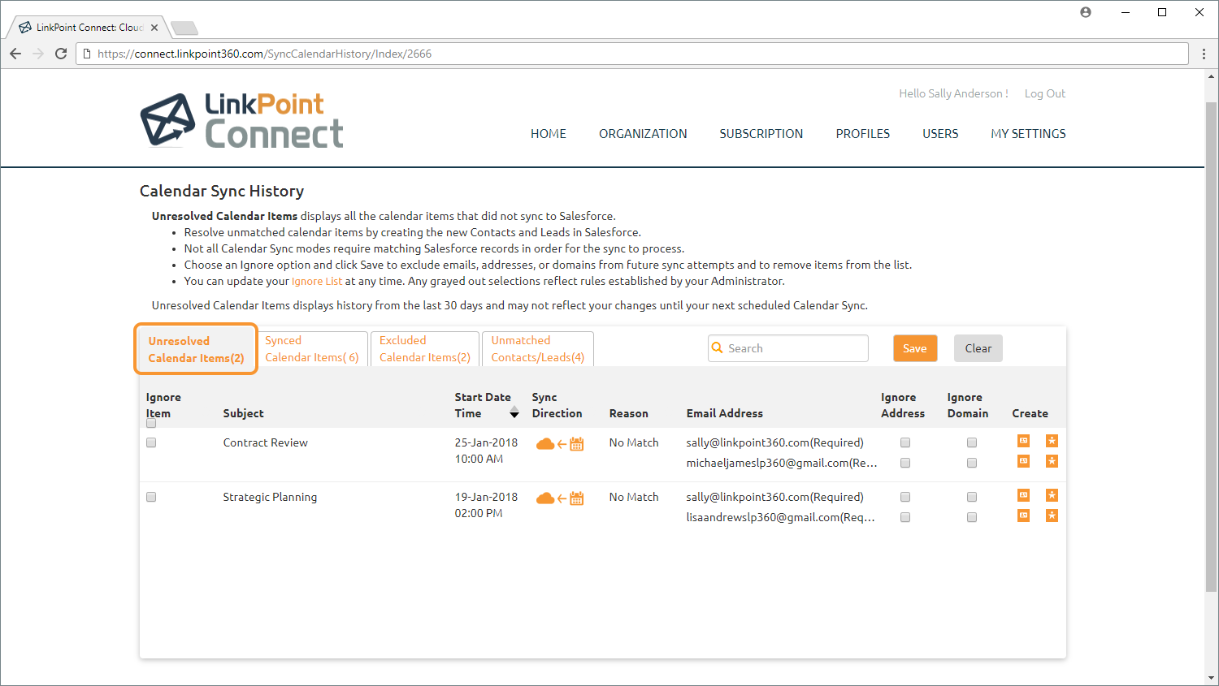This screenshot has width=1219, height=686.
Task: Switch to Excluded Calendar Items(2) tab
Action: click(x=425, y=349)
